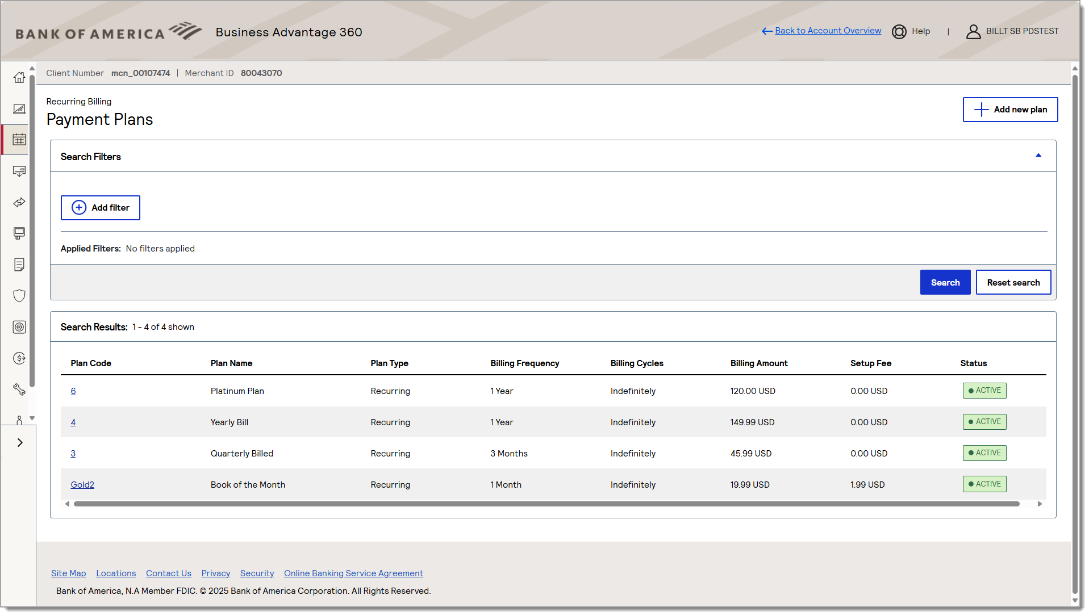Open the statements document sidebar icon

pyautogui.click(x=19, y=265)
